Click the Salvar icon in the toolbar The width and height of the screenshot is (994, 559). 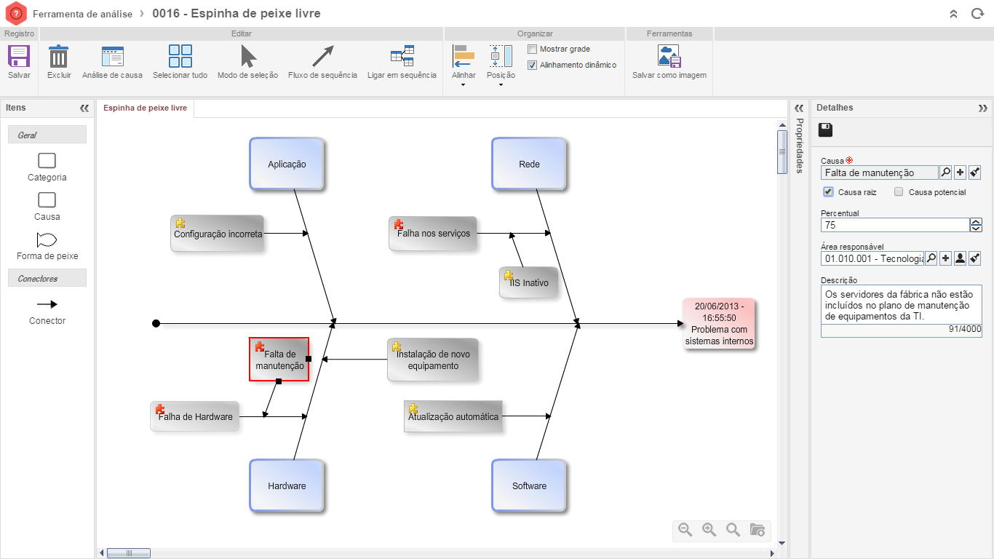point(19,57)
